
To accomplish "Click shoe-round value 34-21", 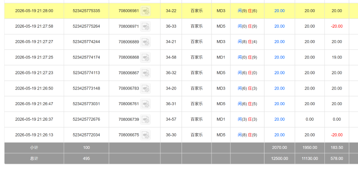I will tap(171, 42).
